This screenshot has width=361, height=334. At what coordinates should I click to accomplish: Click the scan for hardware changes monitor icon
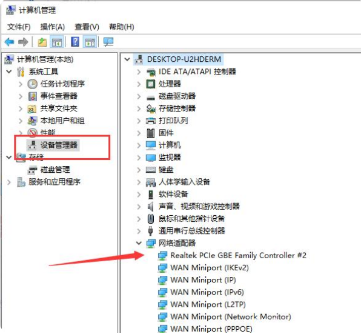(108, 42)
